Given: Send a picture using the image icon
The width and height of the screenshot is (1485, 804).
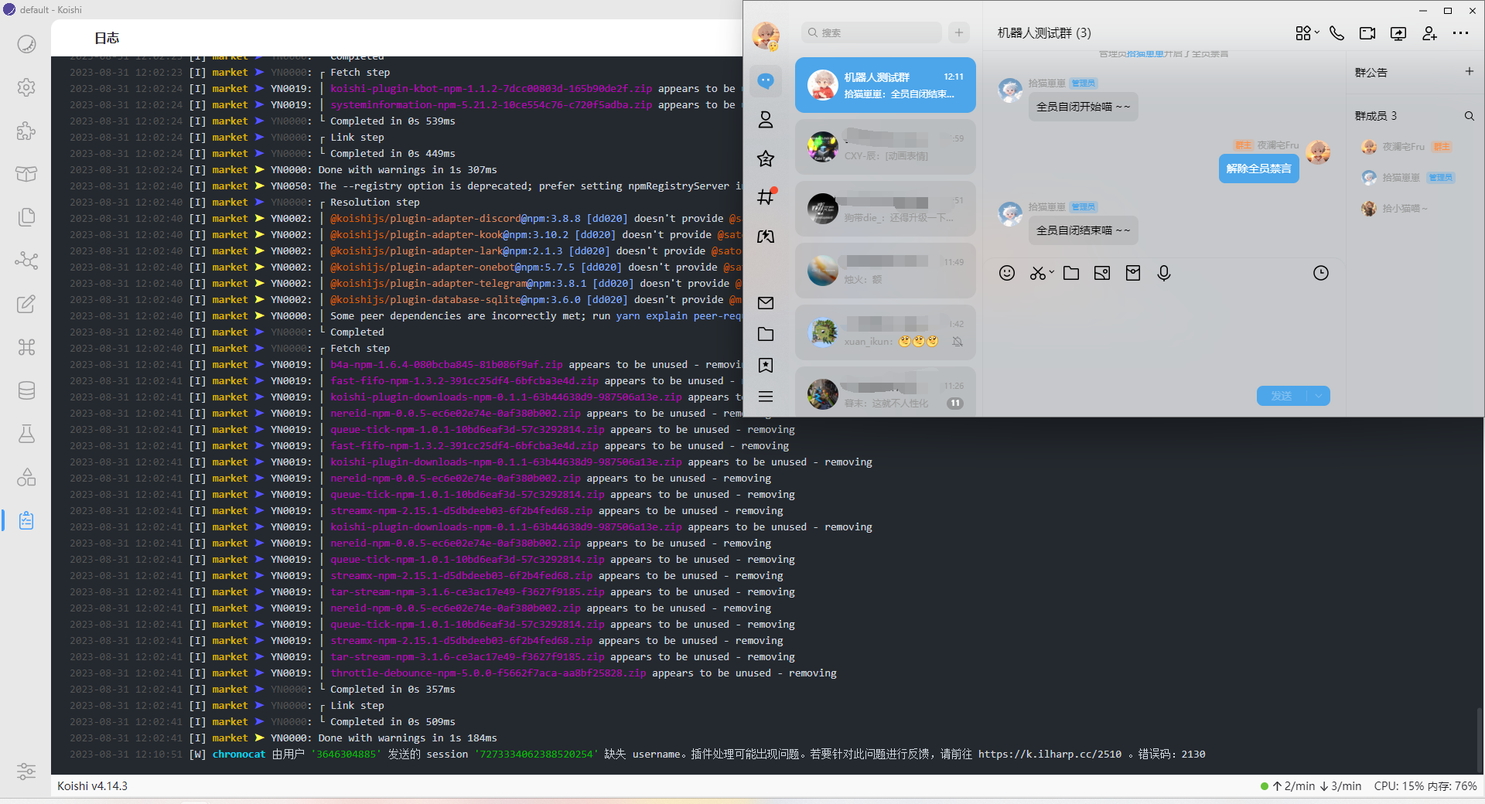Looking at the screenshot, I should [x=1102, y=273].
